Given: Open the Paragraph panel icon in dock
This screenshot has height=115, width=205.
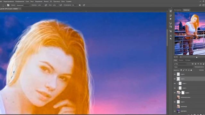Looking at the screenshot, I should click(x=171, y=39).
